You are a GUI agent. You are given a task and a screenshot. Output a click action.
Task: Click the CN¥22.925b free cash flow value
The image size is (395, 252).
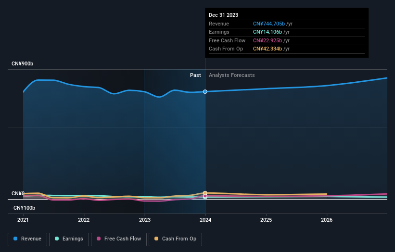[268, 40]
